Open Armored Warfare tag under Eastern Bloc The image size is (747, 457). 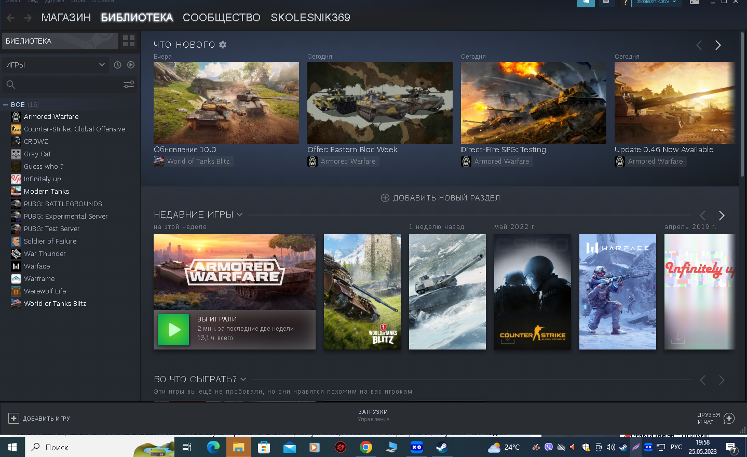tap(343, 162)
